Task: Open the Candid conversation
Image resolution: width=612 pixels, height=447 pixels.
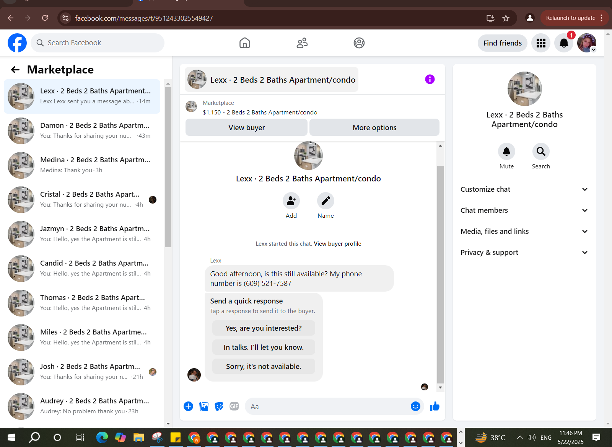Action: (82, 269)
